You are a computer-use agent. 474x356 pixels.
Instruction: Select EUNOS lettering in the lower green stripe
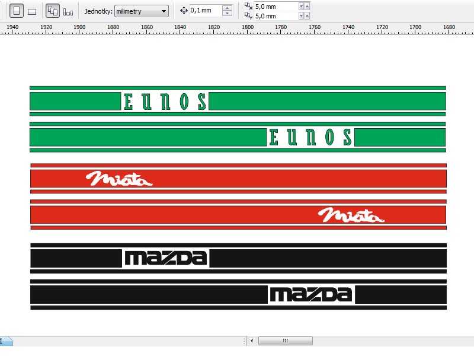[x=310, y=137]
